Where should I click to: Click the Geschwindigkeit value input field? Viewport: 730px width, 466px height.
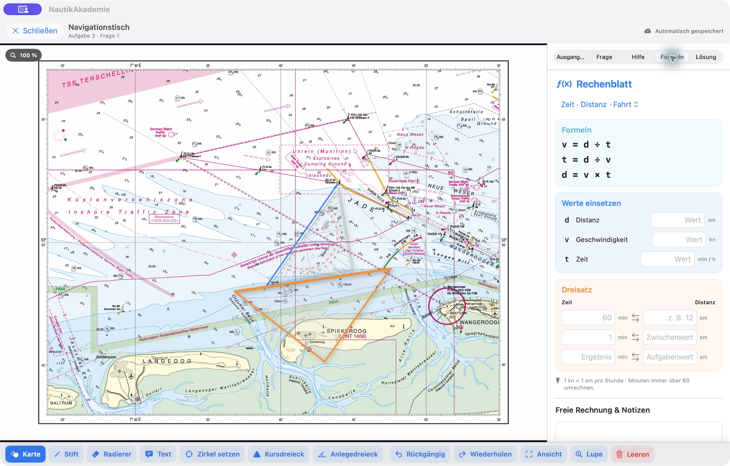point(679,240)
